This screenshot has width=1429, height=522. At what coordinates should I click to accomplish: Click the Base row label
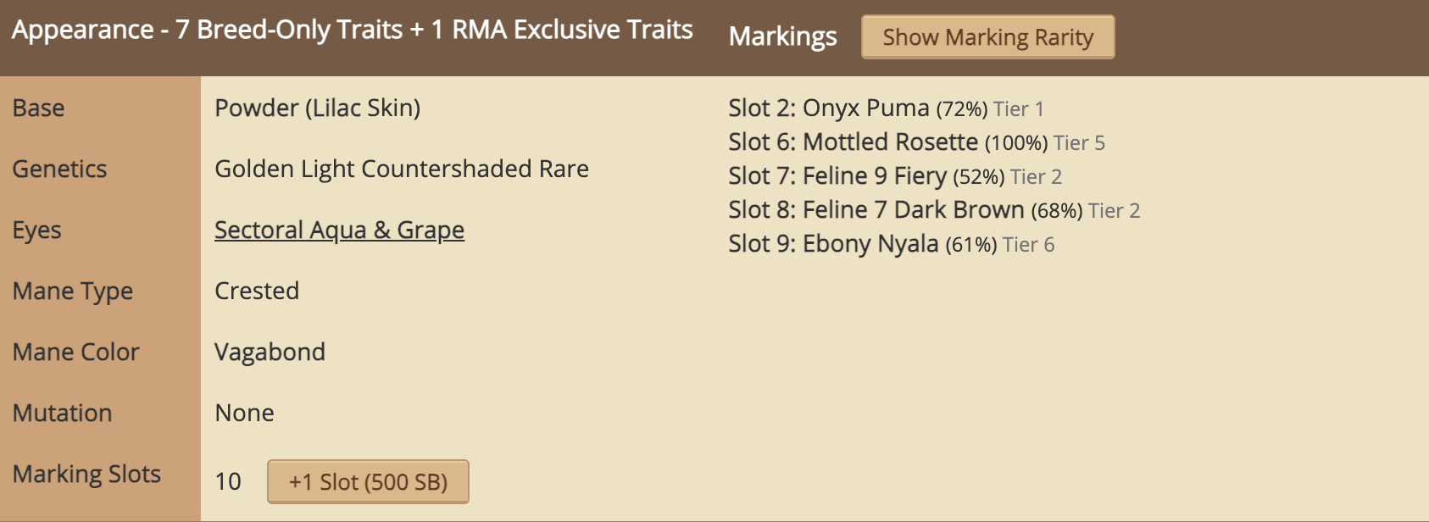coord(38,108)
